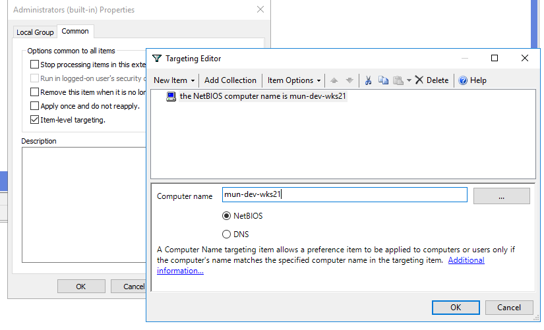
Task: Select the DNS radio button
Action: (x=226, y=234)
